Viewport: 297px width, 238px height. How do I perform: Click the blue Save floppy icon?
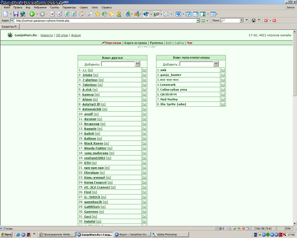tap(16, 14)
